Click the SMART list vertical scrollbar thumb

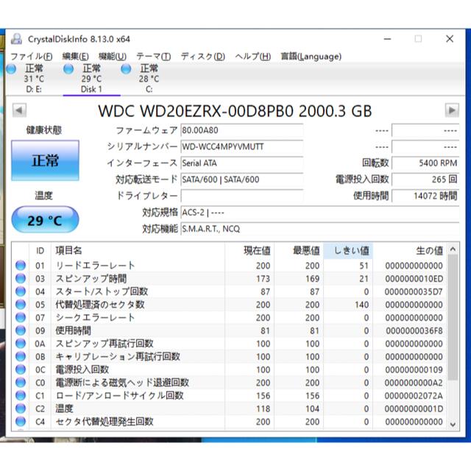pyautogui.click(x=453, y=317)
